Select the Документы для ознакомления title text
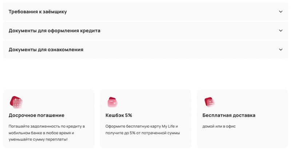Image resolution: width=291 pixels, height=157 pixels. click(46, 49)
